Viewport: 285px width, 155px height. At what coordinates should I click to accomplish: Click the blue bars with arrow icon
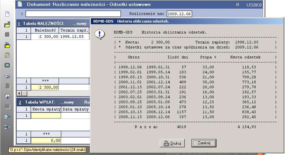point(7,116)
